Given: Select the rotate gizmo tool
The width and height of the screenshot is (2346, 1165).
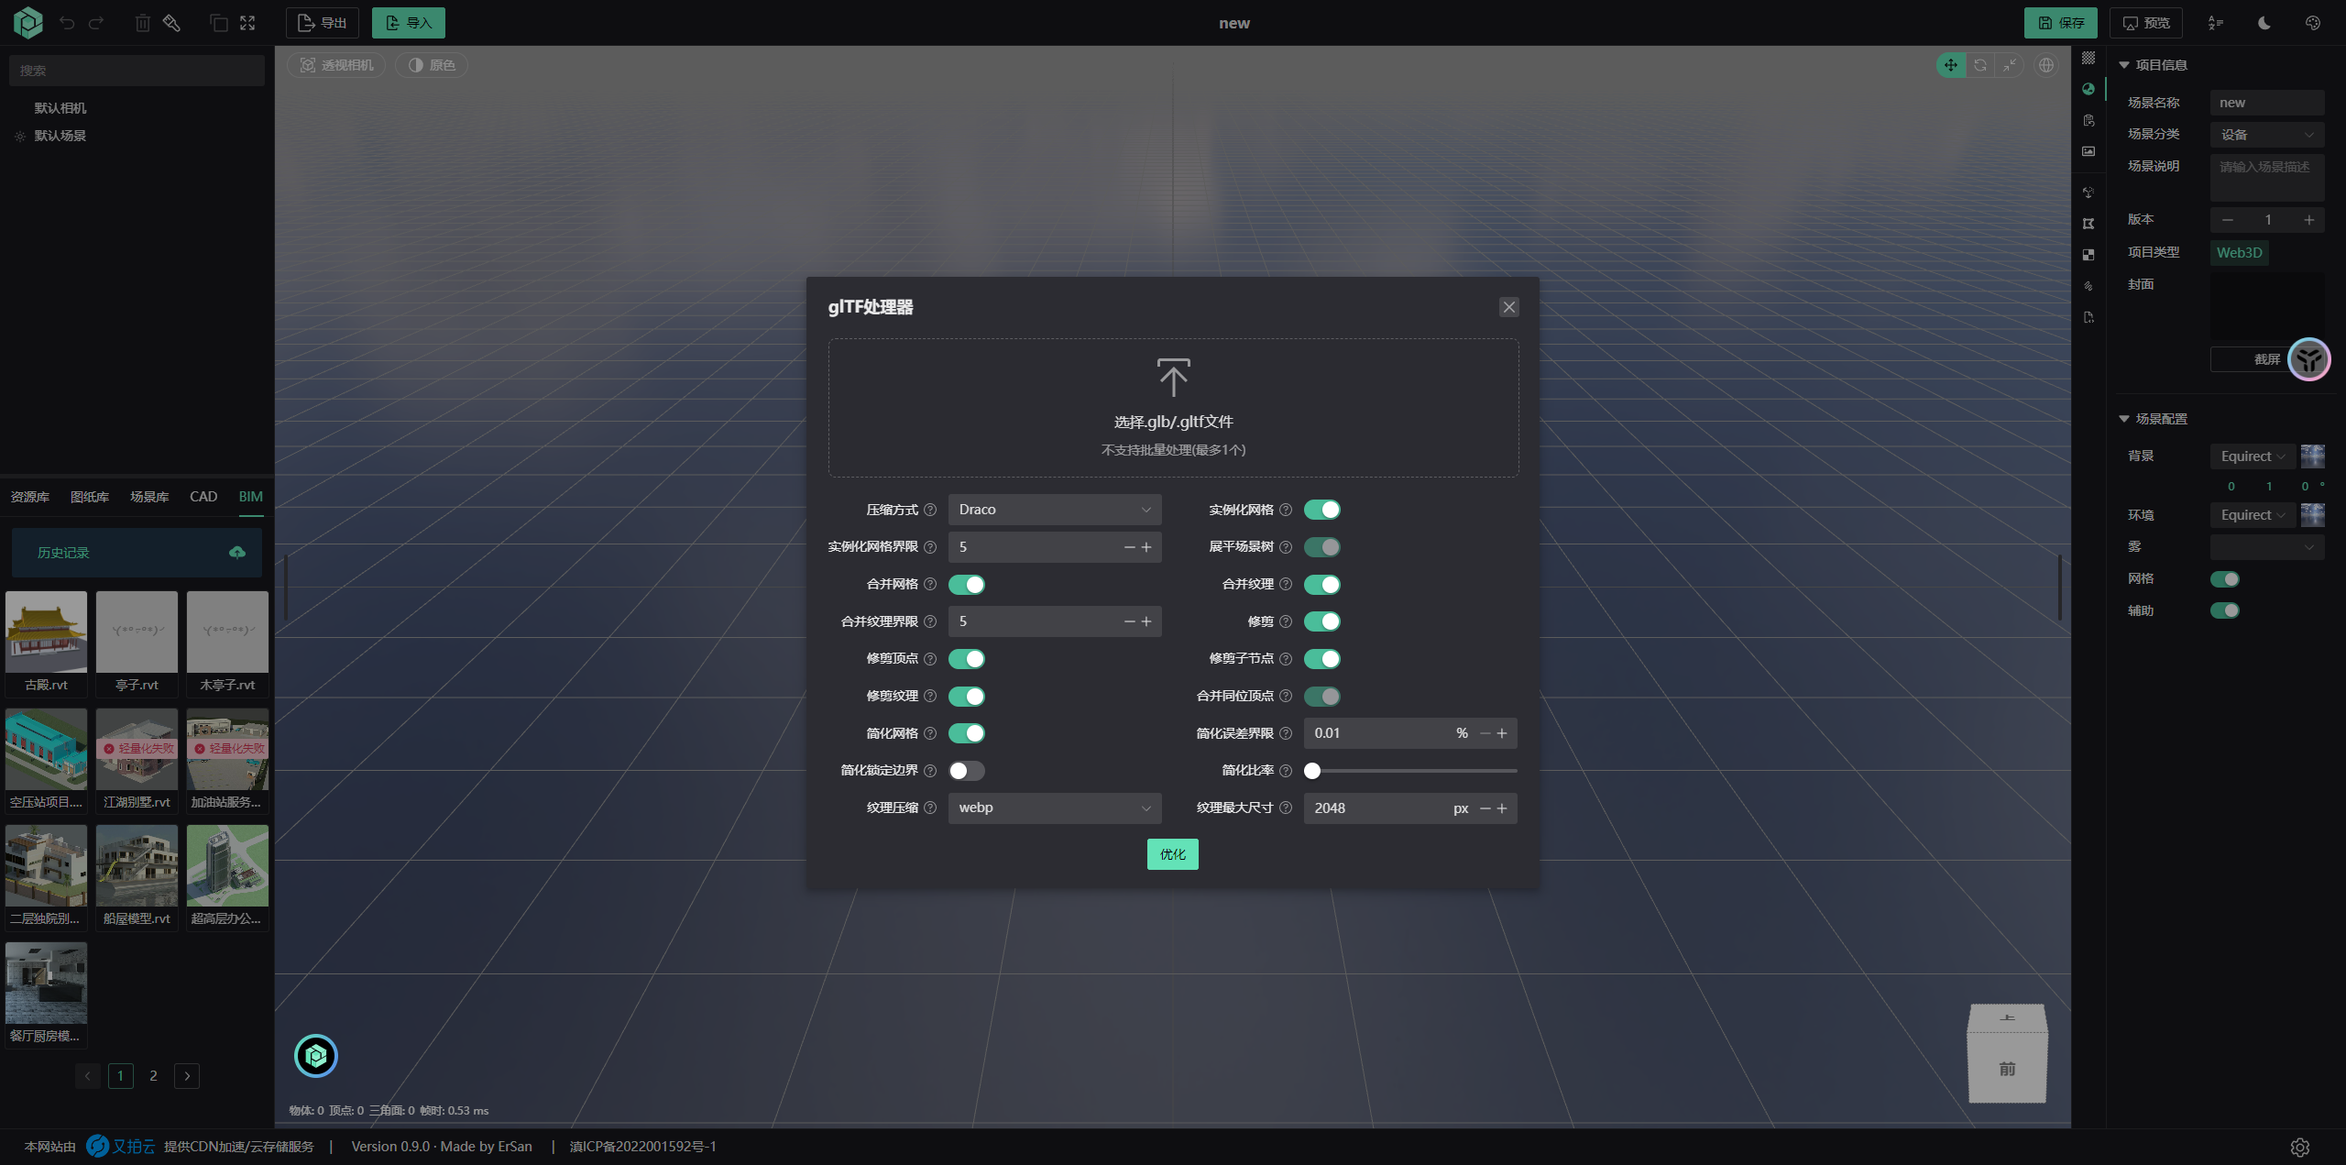Looking at the screenshot, I should point(1980,65).
